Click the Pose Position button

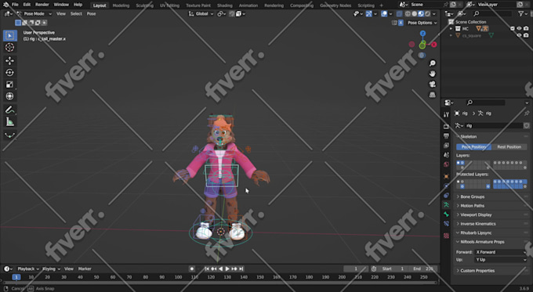[x=474, y=147]
